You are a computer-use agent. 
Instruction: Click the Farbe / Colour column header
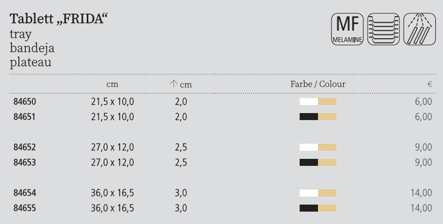pos(317,84)
